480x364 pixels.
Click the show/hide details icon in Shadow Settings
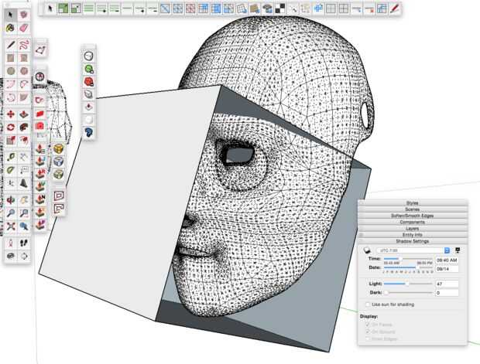pos(458,250)
